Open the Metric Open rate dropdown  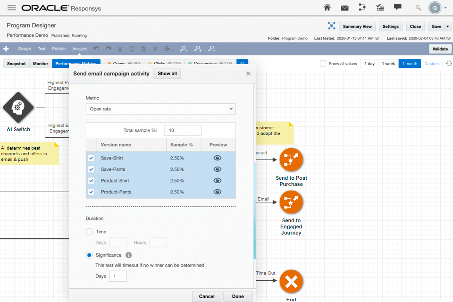pos(160,109)
